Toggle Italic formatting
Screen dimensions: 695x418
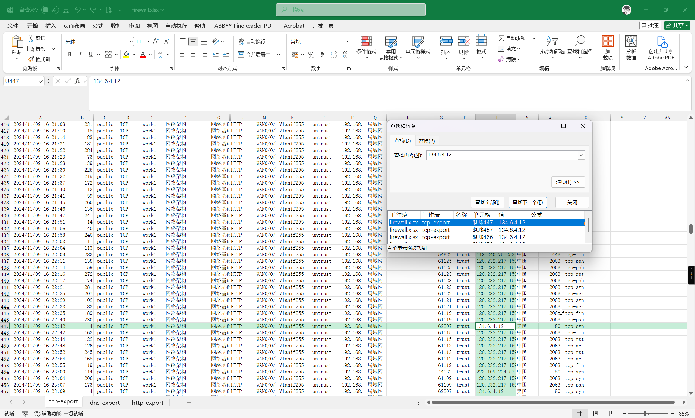pos(80,54)
